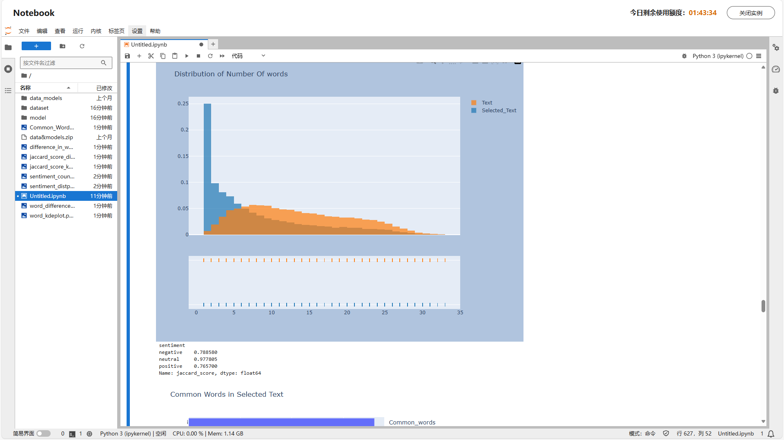
Task: Click the language settings icon in status bar
Action: pos(89,434)
